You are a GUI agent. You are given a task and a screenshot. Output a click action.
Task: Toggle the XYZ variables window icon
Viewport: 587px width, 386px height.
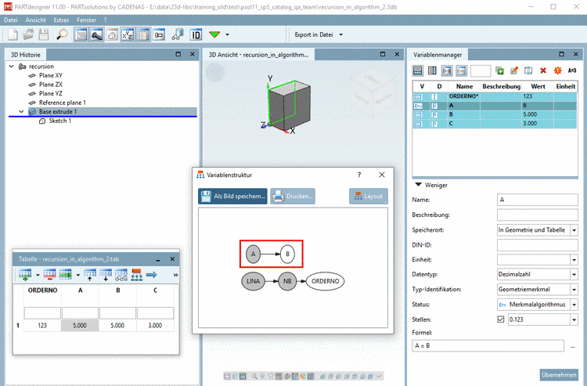[128, 34]
